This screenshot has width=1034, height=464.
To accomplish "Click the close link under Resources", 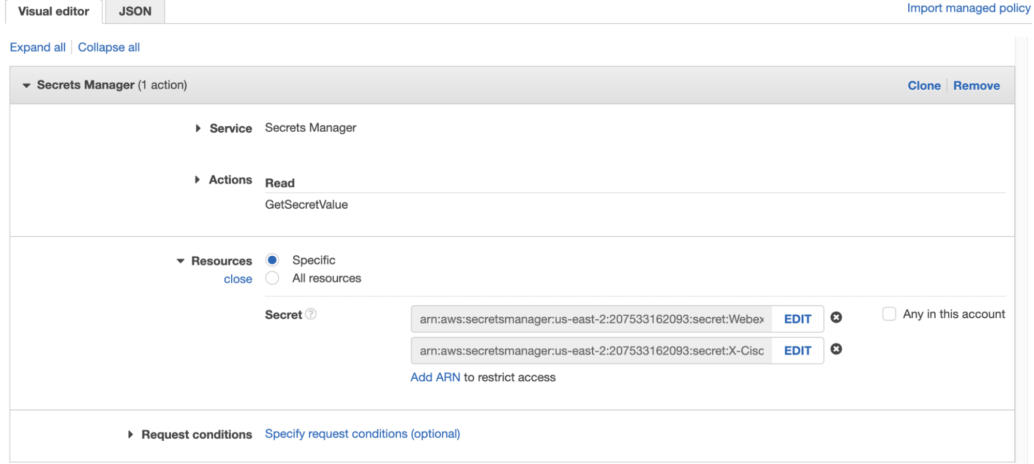I will click(238, 279).
